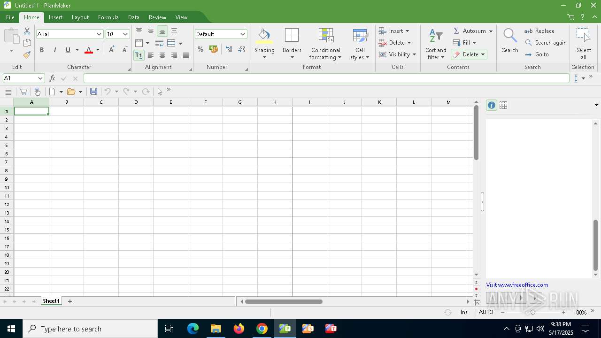Click the Copy icon in Edit group
The height and width of the screenshot is (338, 601).
point(27,43)
